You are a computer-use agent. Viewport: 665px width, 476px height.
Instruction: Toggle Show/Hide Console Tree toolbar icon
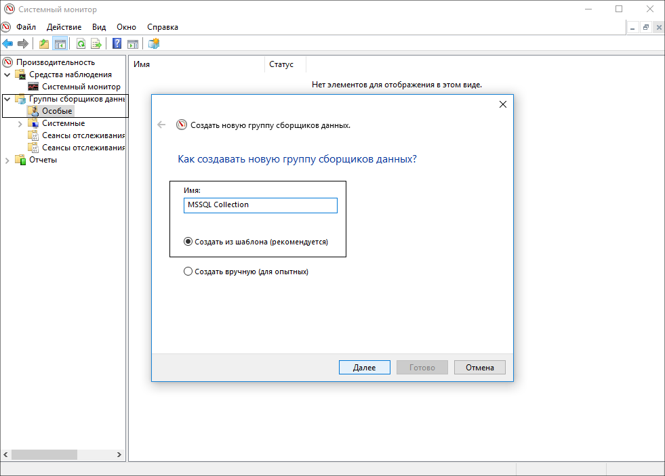point(60,44)
